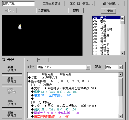
Task: Click 新建事件页 new event page button
Action: pos(12,69)
